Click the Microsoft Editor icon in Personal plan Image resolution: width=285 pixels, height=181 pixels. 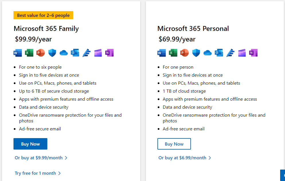click(x=230, y=53)
